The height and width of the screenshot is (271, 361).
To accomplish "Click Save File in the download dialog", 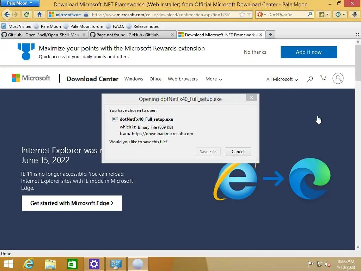I will 208,152.
